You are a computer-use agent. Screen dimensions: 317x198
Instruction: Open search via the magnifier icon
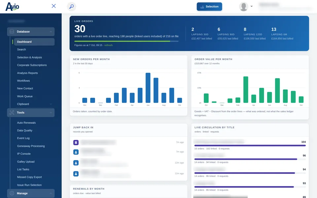(x=71, y=7)
